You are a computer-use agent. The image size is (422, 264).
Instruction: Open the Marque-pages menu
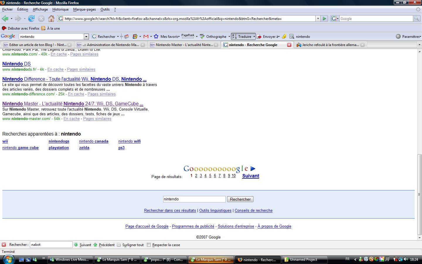(x=84, y=9)
